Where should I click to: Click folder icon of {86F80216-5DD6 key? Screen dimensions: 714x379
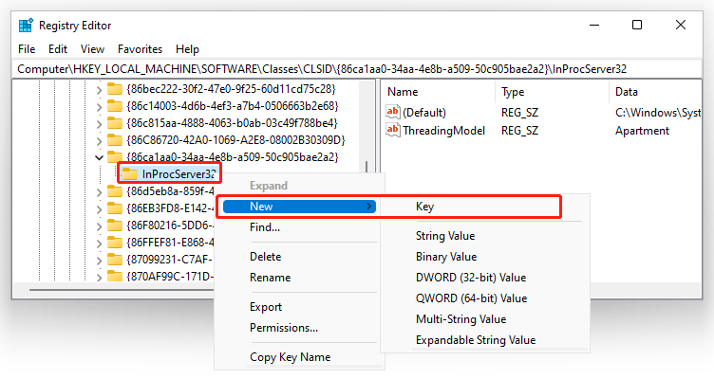(x=115, y=225)
